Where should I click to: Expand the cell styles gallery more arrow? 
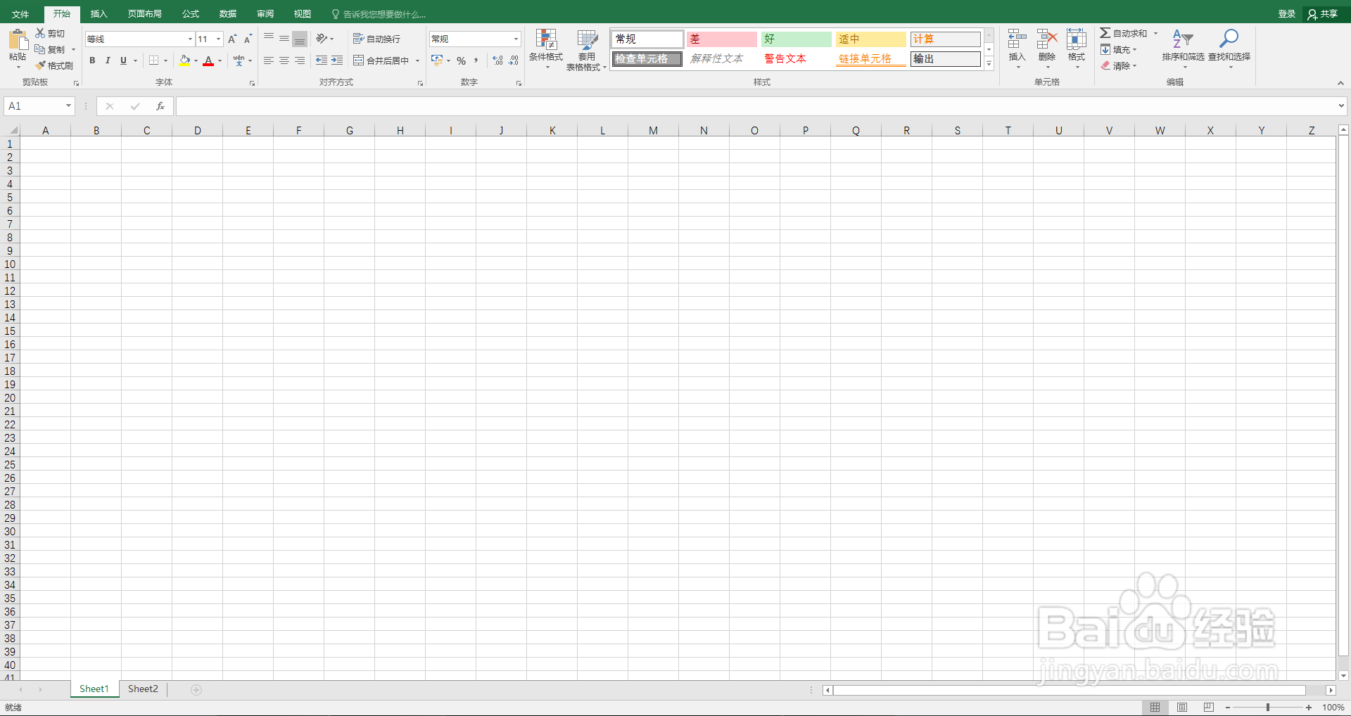[x=989, y=63]
